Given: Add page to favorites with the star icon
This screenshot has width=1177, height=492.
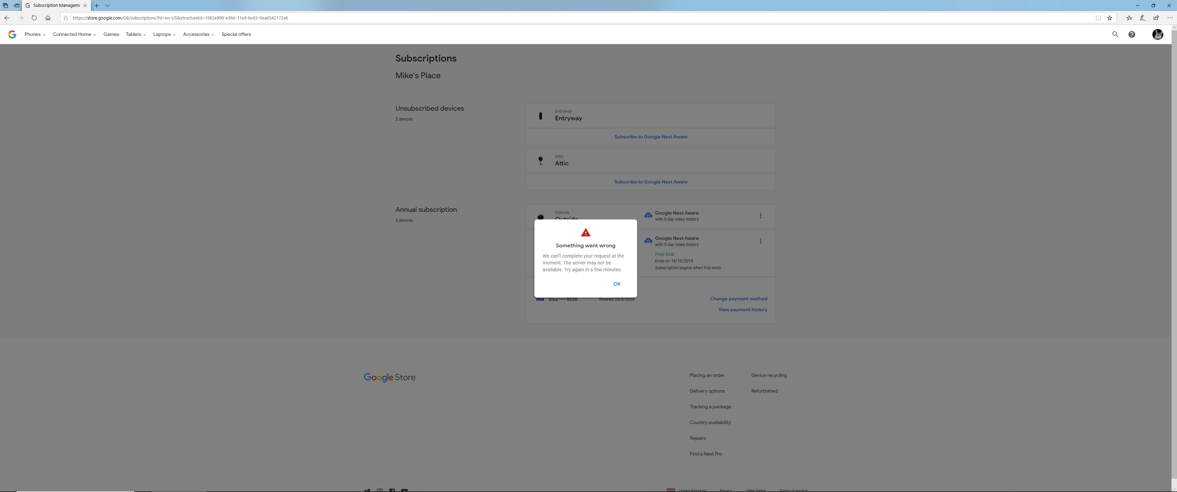Looking at the screenshot, I should tap(1109, 18).
